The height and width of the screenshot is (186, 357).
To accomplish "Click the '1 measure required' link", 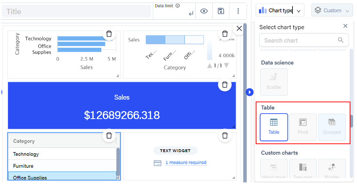I will (186, 163).
